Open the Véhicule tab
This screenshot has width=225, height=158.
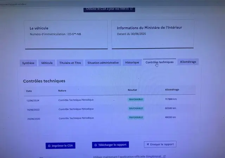click(47, 63)
